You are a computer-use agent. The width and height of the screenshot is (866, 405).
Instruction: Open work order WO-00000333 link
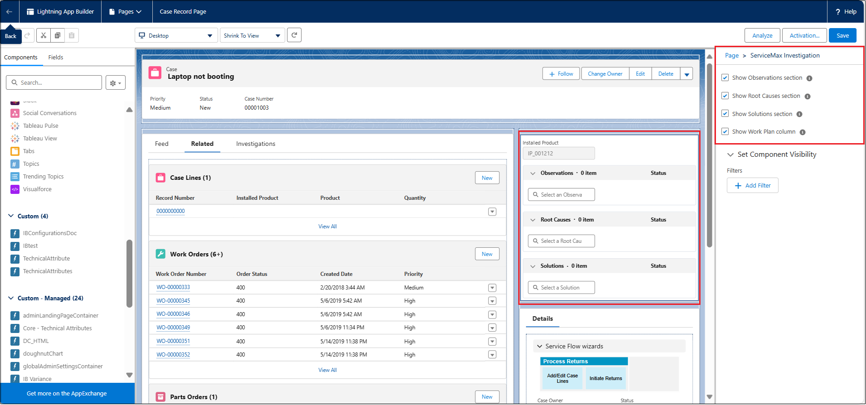[173, 287]
